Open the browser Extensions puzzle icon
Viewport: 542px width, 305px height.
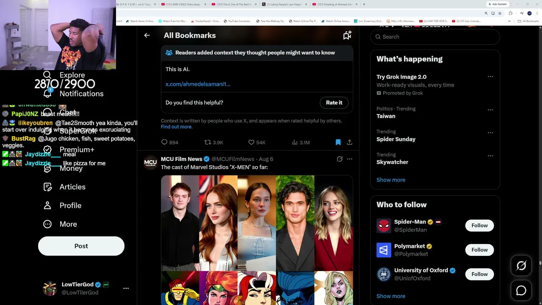click(510, 14)
